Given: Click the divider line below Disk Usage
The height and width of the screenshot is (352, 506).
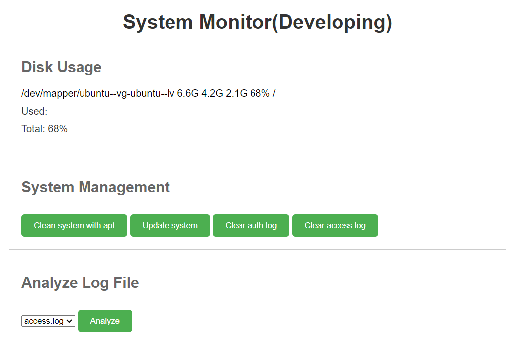Looking at the screenshot, I should tap(257, 154).
